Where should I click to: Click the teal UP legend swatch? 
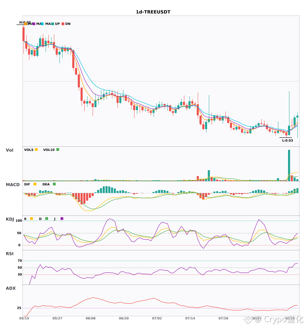click(53, 24)
